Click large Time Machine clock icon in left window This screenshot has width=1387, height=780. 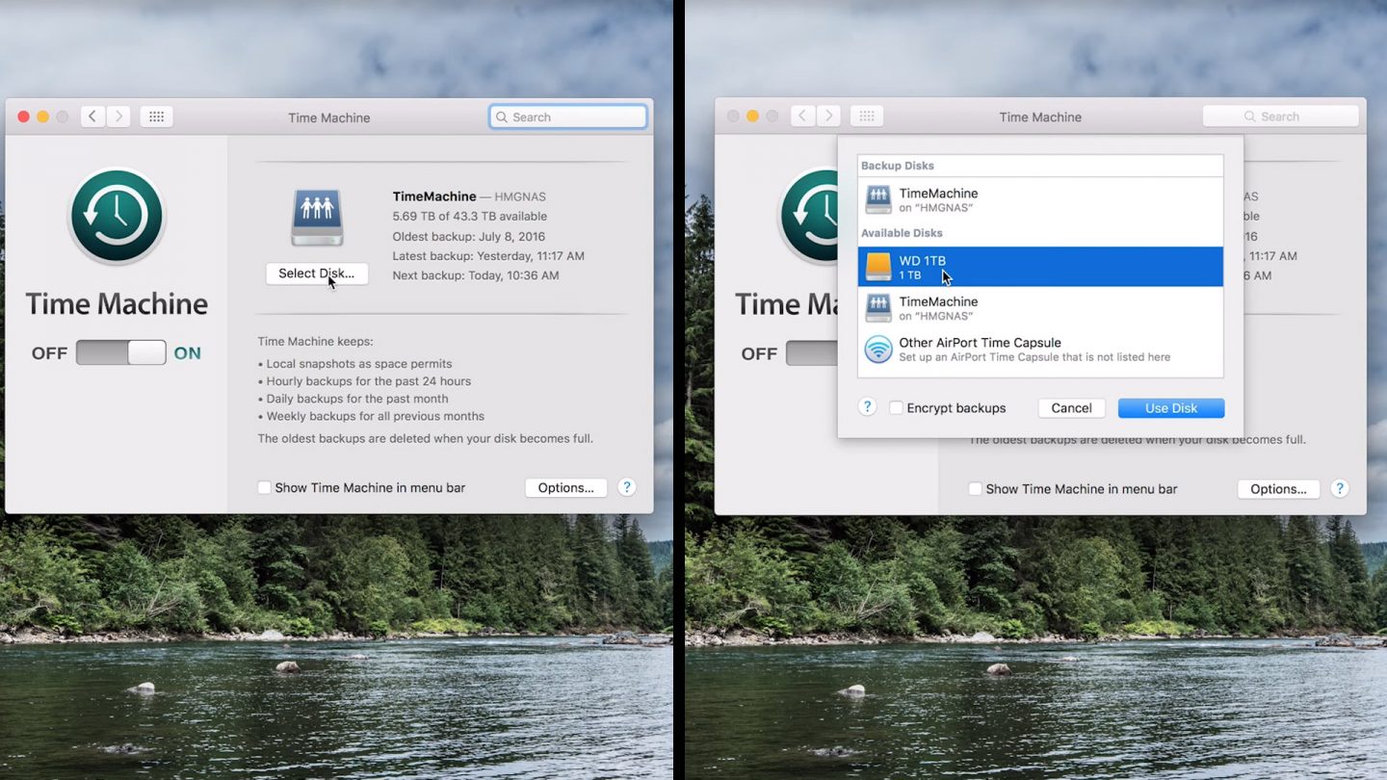[x=117, y=217]
